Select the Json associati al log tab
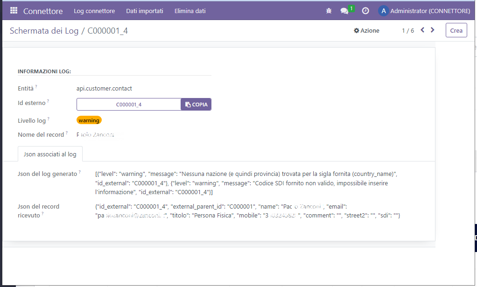Viewport: 477px width, 287px height. 50,154
